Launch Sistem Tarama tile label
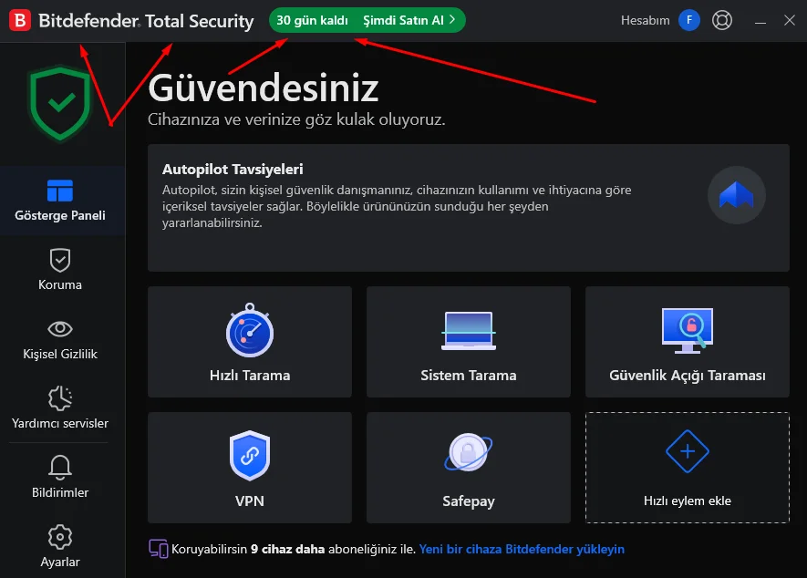The height and width of the screenshot is (578, 807). coord(469,376)
